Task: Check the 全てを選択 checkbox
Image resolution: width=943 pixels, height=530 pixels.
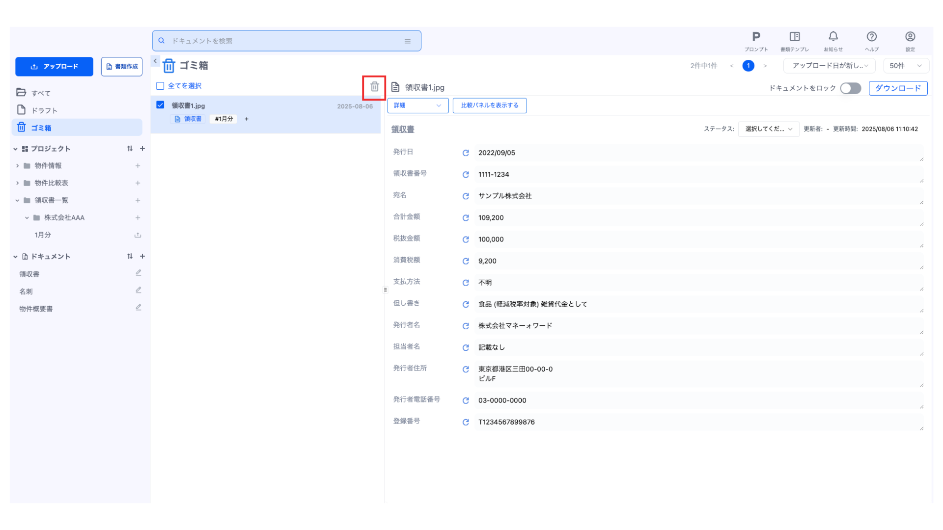Action: click(160, 86)
